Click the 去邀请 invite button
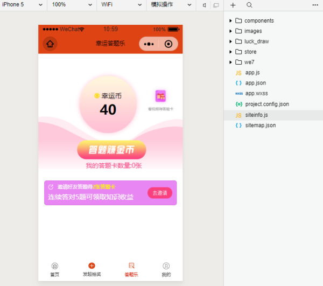Screen dimensions: 323x286 point(160,193)
